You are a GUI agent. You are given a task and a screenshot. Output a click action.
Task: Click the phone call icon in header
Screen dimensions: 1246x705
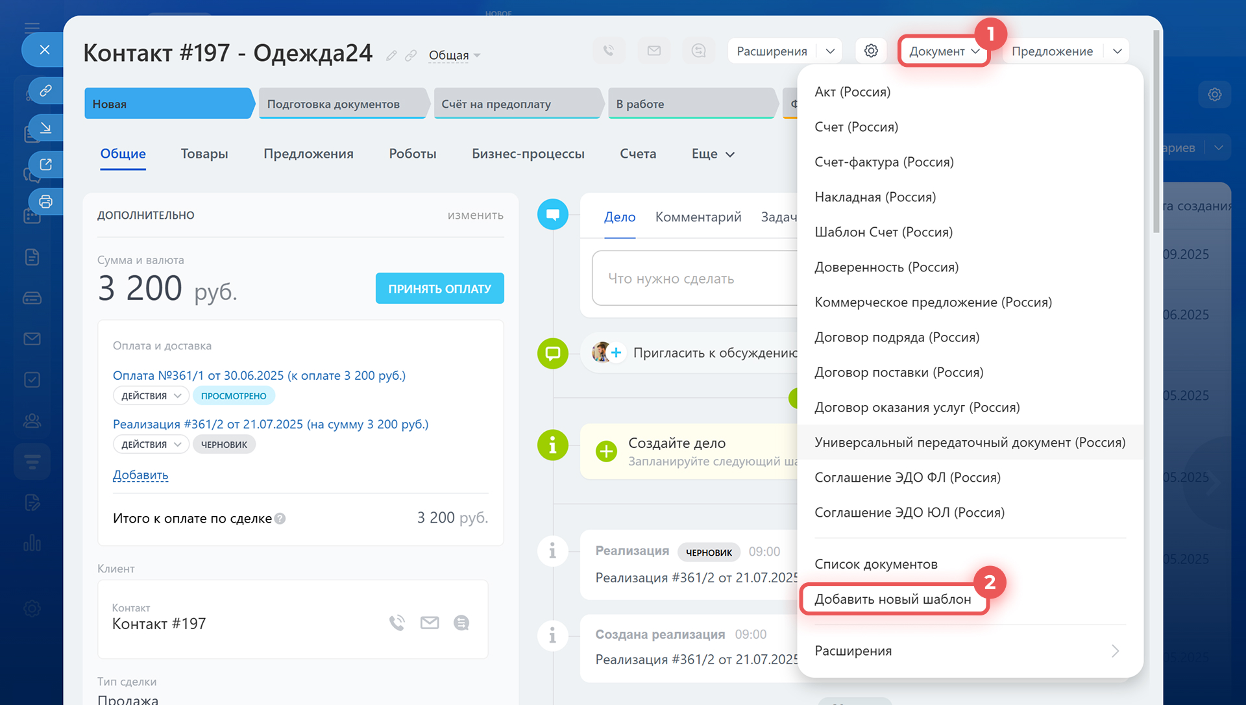(x=609, y=51)
